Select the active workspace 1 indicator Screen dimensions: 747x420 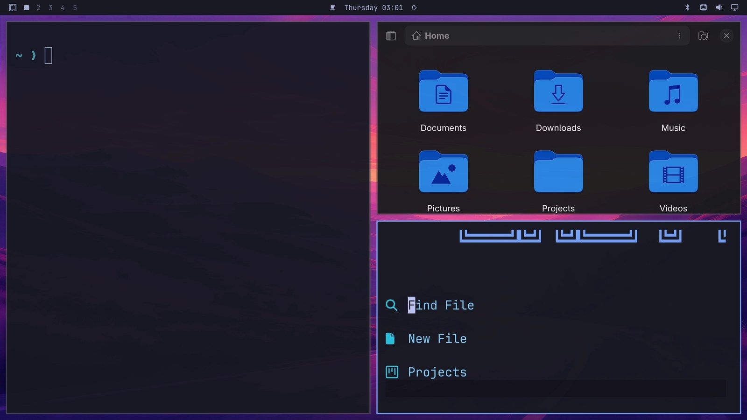(27, 7)
